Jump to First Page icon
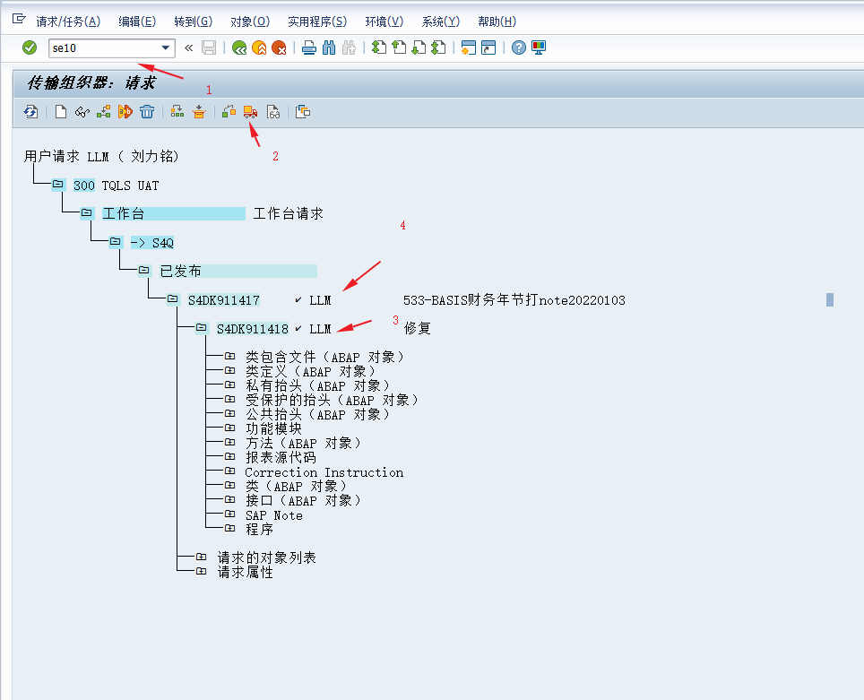Image resolution: width=864 pixels, height=700 pixels. pos(379,48)
